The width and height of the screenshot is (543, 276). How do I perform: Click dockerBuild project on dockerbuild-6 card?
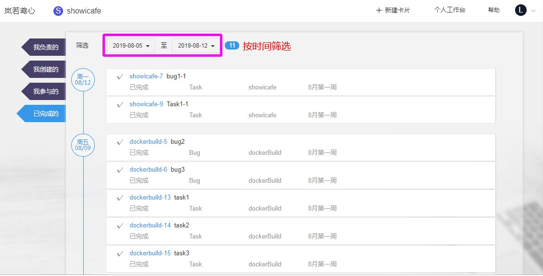point(265,180)
